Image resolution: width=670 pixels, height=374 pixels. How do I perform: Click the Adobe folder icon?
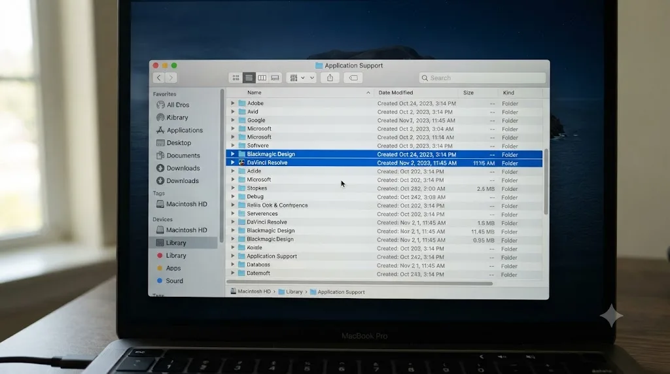242,103
